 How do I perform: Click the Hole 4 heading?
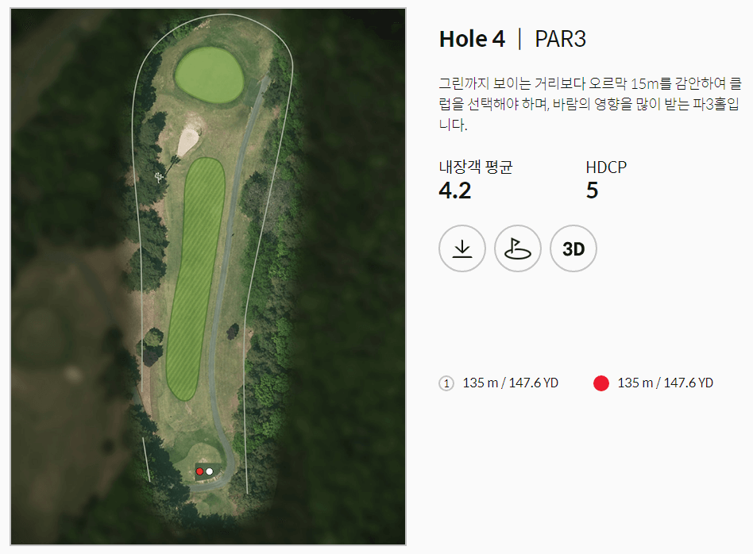click(x=473, y=38)
